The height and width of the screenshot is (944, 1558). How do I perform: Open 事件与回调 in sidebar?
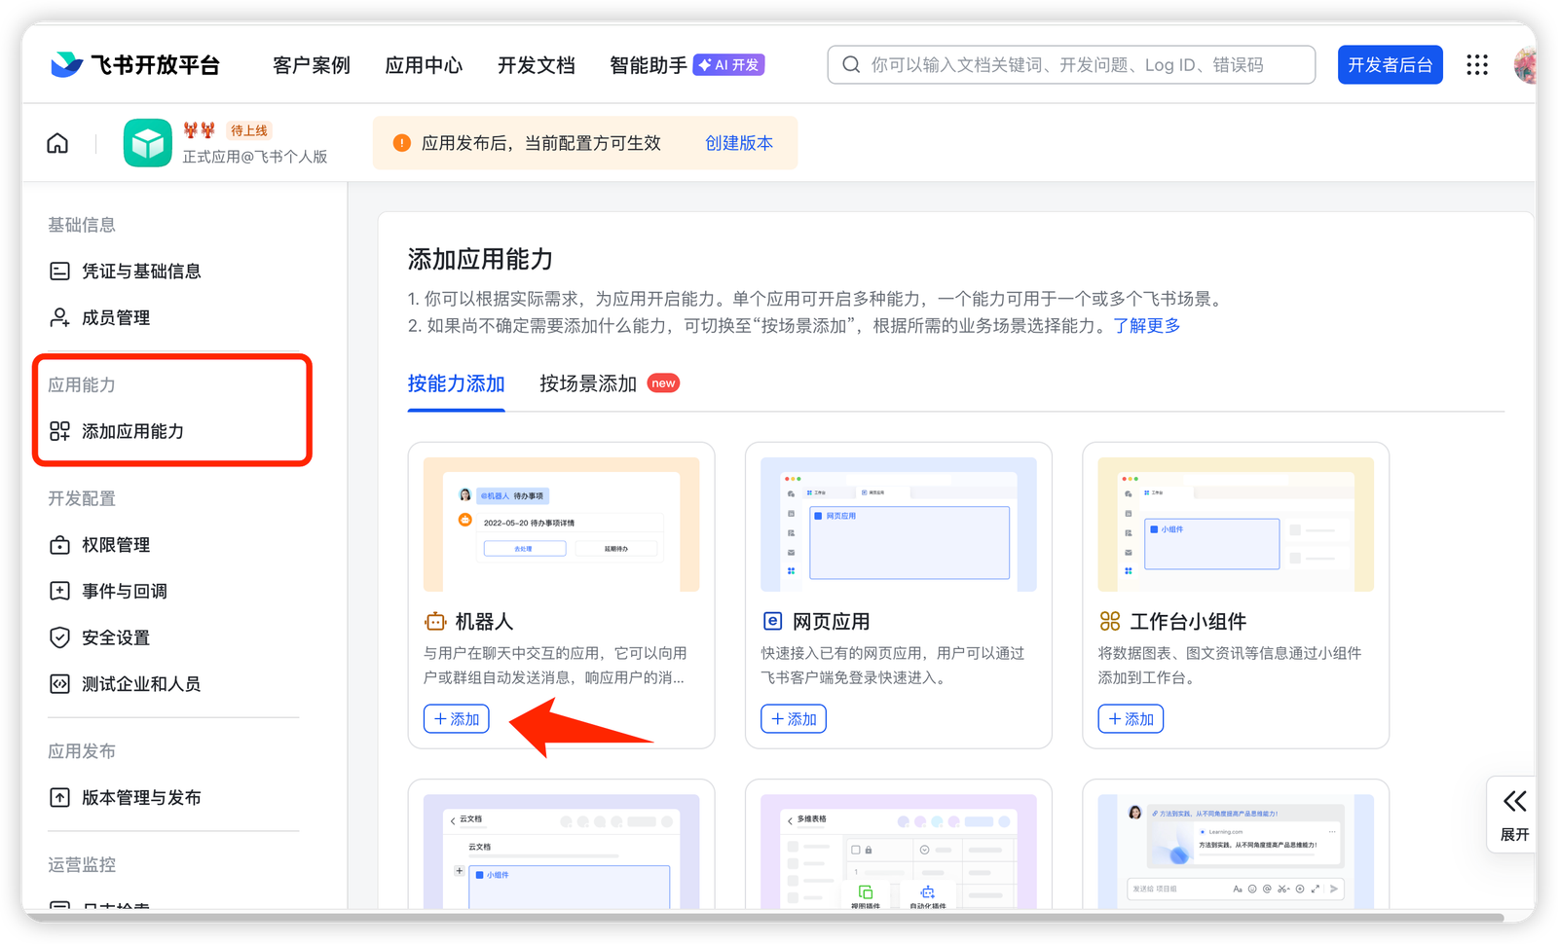125,592
